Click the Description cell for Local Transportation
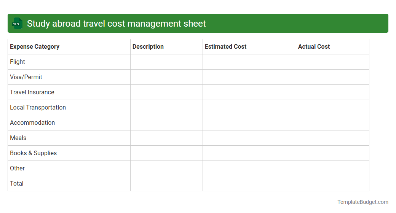 coord(166,108)
